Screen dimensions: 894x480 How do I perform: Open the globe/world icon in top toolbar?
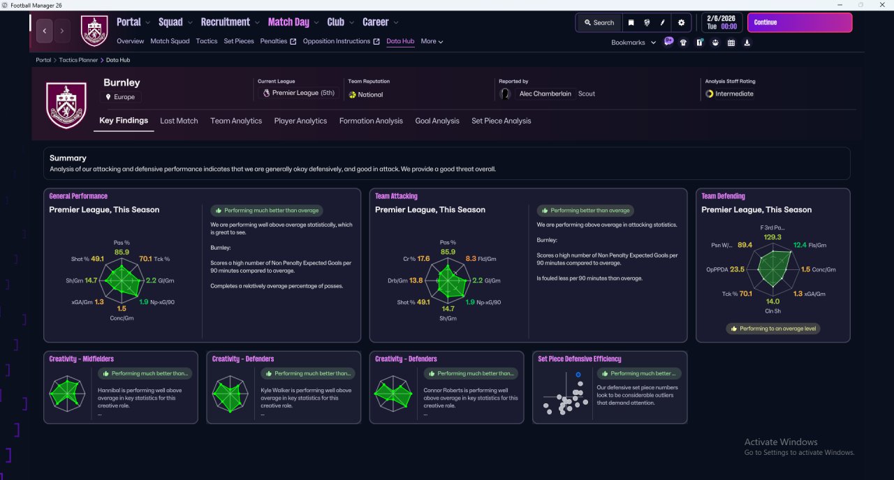click(x=647, y=22)
